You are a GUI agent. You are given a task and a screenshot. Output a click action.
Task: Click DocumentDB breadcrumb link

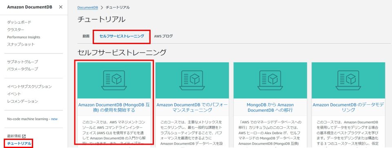tap(87, 7)
